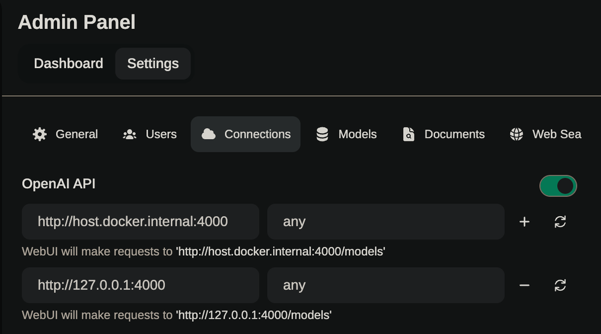Click the Admin Panel heading

tap(76, 22)
